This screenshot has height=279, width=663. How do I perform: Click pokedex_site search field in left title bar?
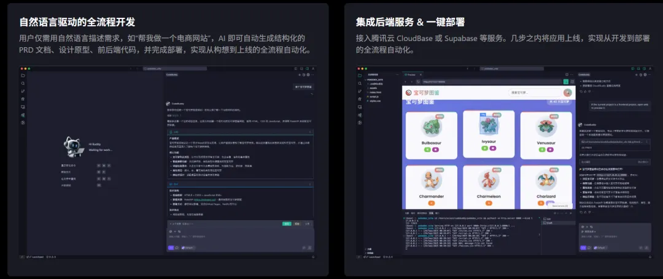click(175, 69)
